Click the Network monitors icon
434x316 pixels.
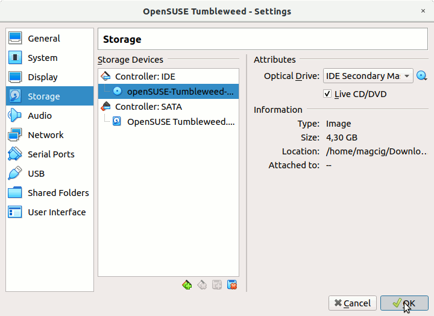coord(14,134)
